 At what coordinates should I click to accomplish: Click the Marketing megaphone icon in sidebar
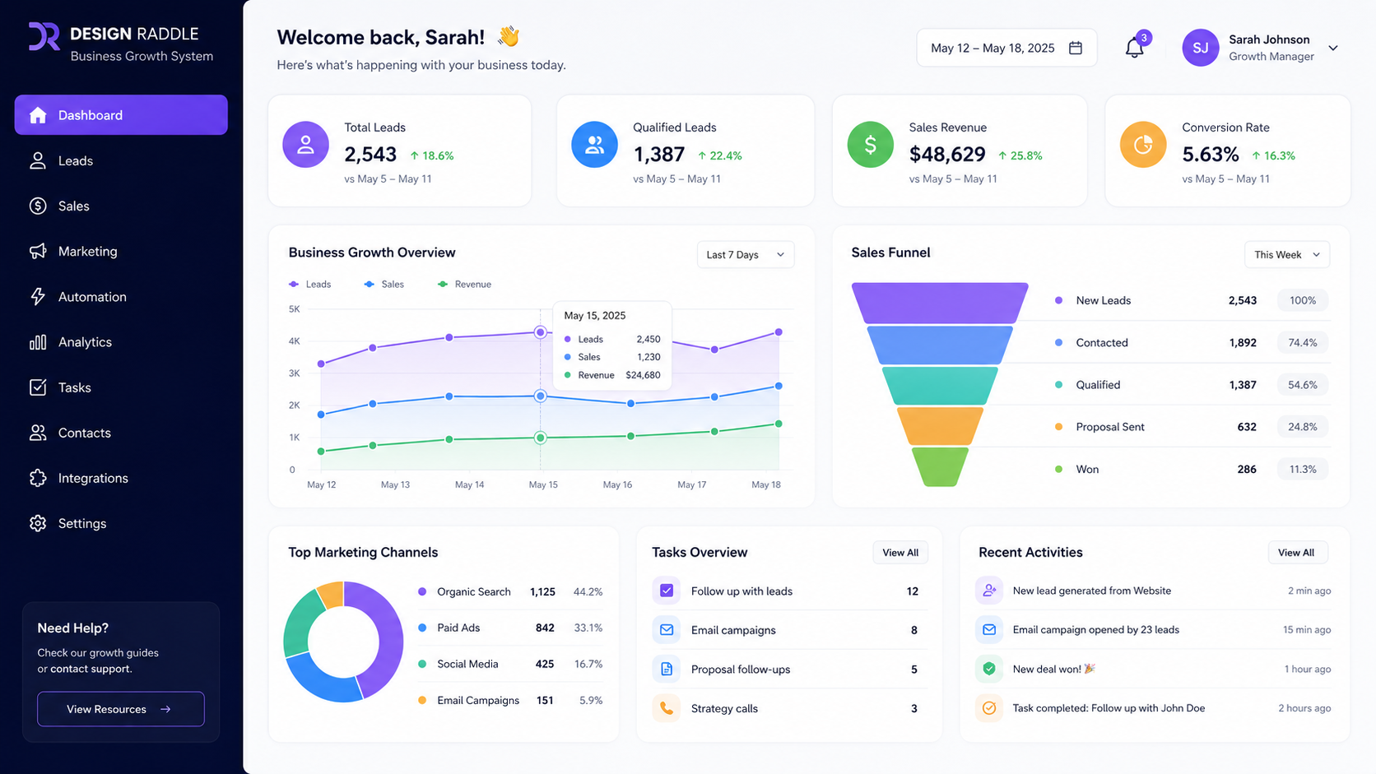click(38, 251)
